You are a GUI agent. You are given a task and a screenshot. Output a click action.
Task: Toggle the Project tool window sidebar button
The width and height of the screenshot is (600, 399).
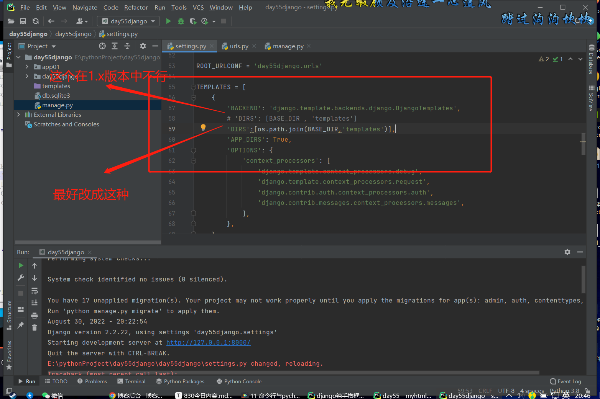[x=9, y=55]
